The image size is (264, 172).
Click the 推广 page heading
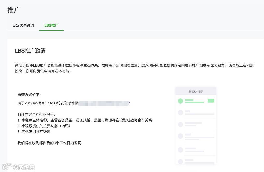coord(14,10)
